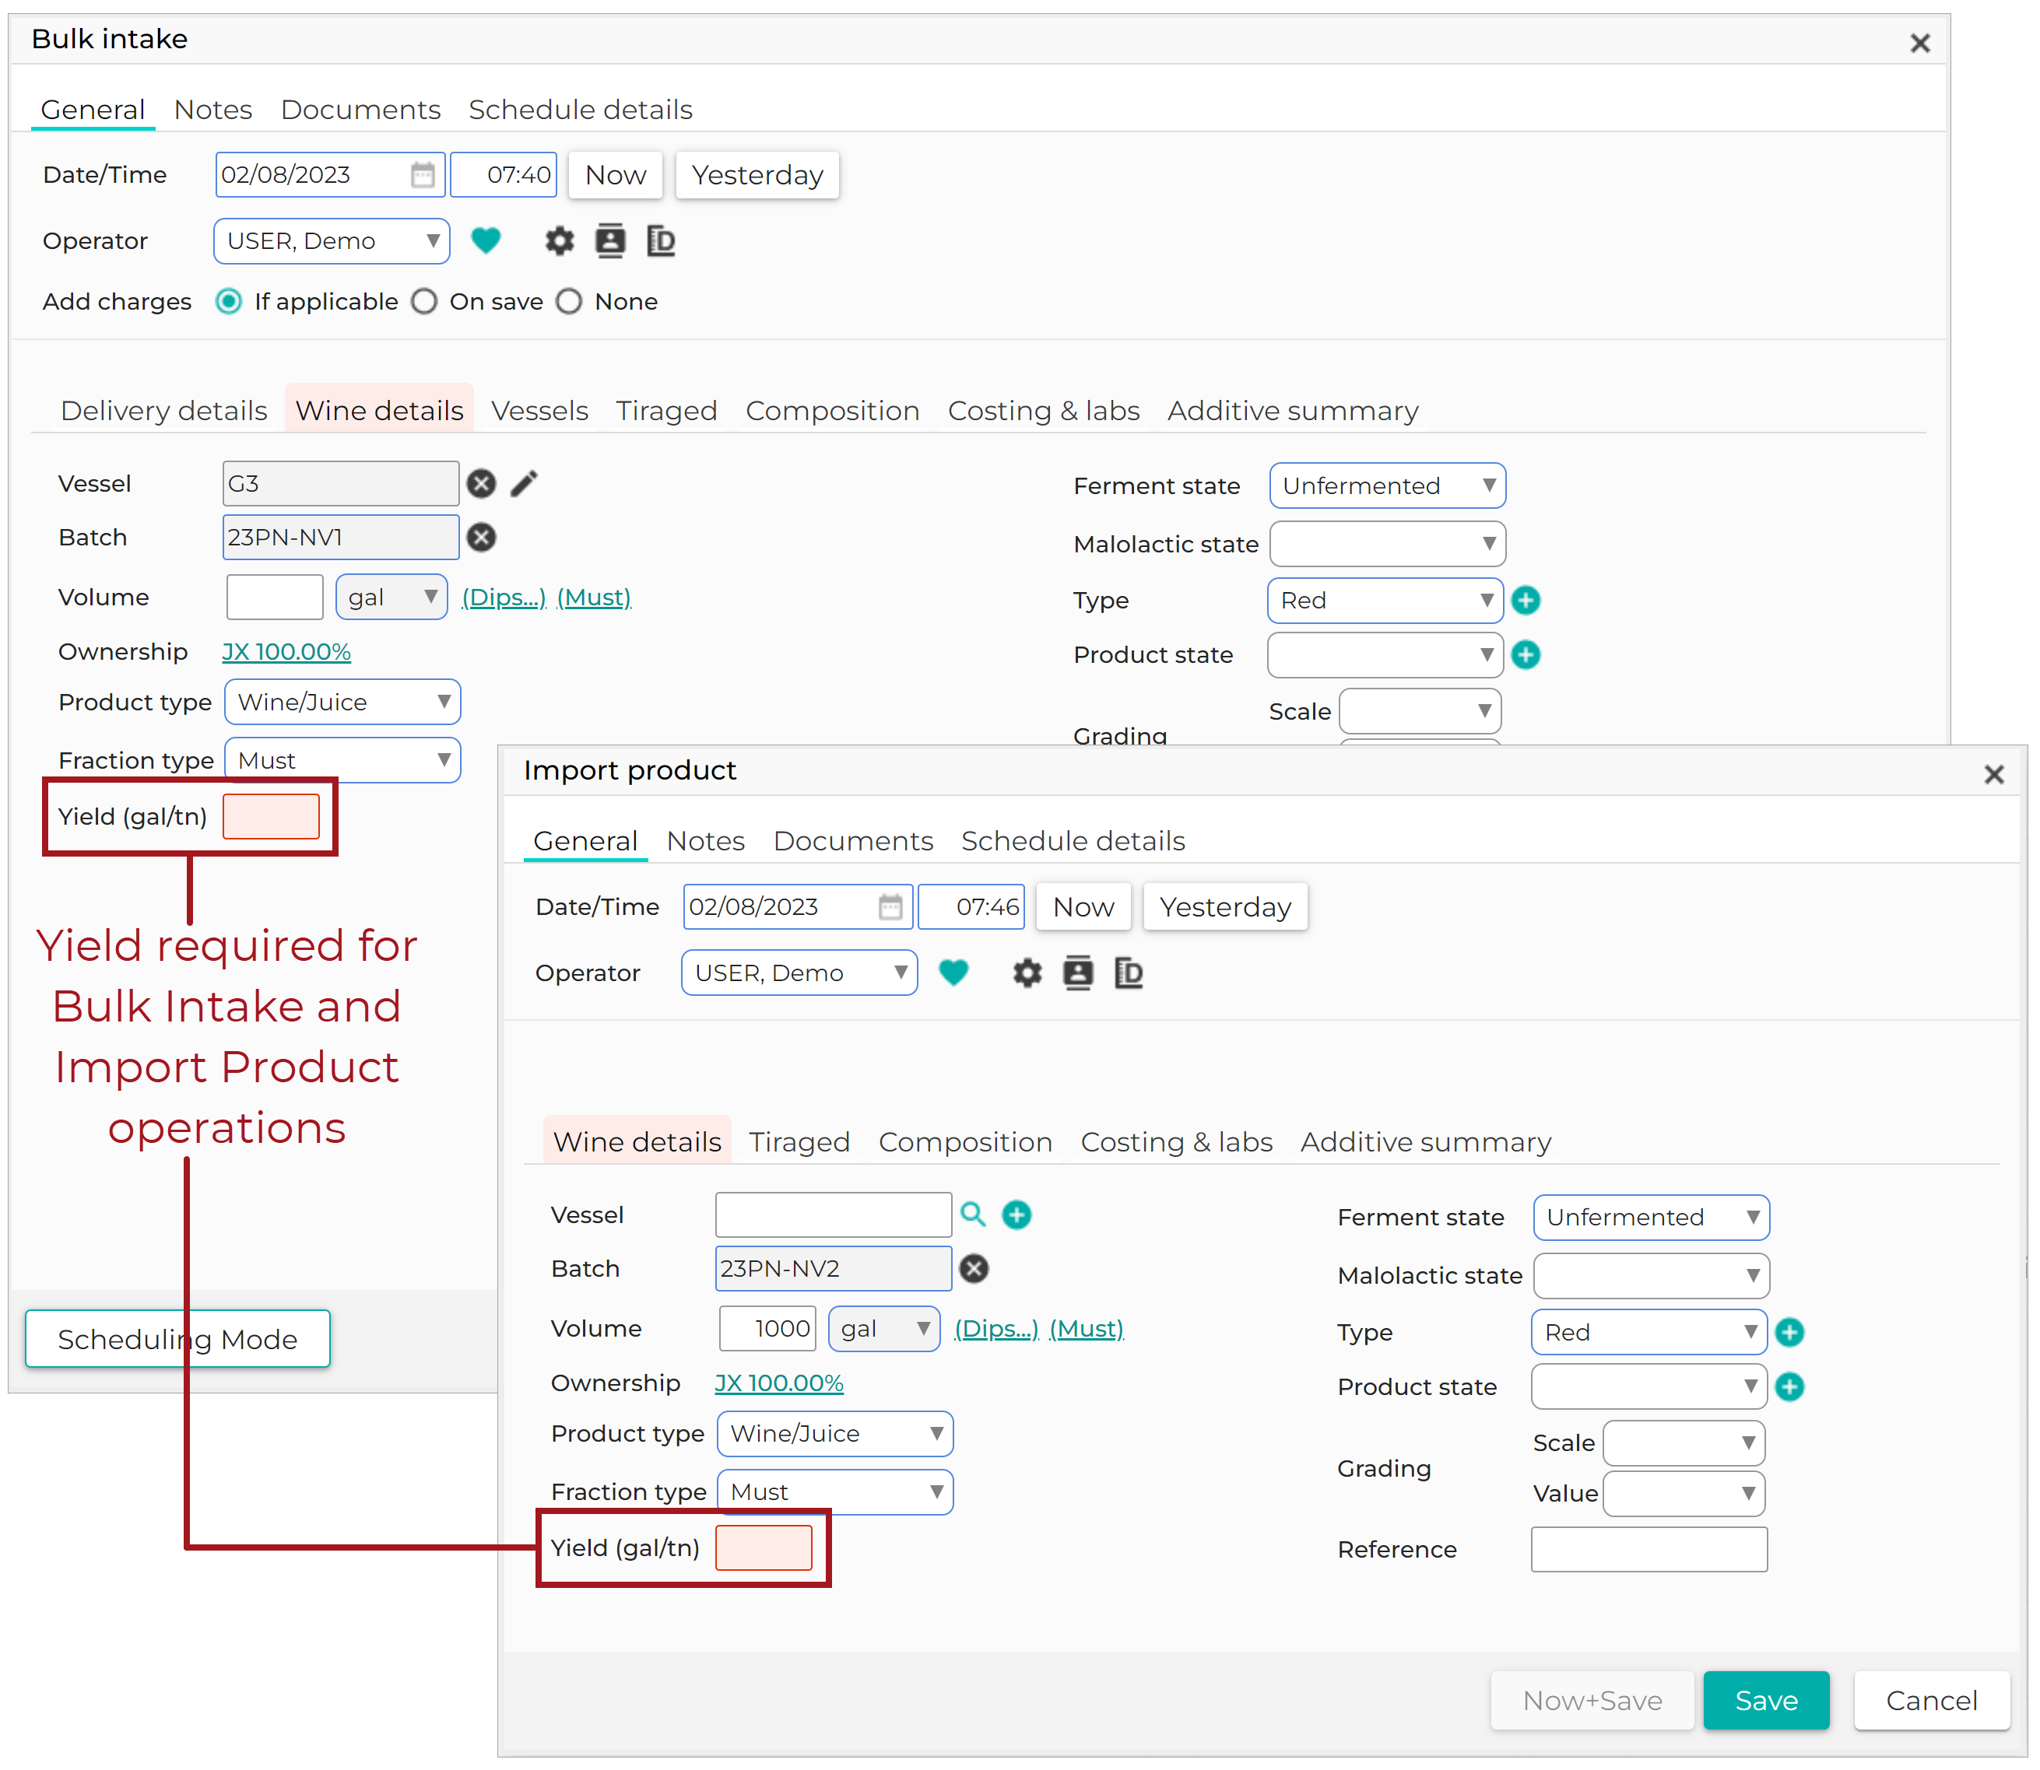Click Yesterday button in Bulk intake

(758, 175)
